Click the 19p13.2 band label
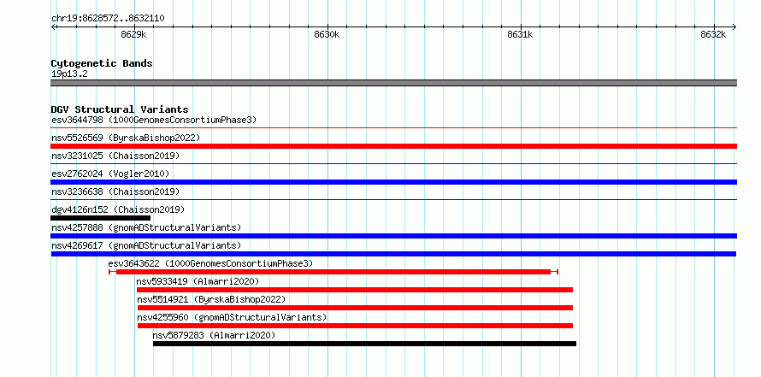 tap(69, 74)
